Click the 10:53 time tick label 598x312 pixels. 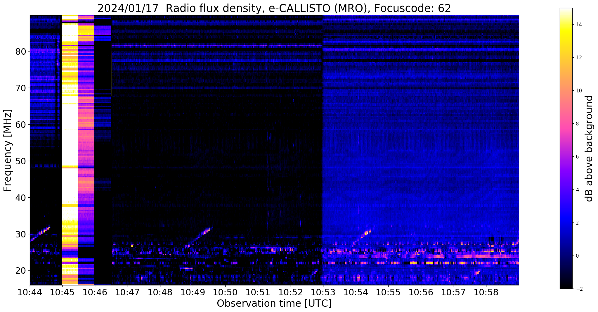[323, 292]
